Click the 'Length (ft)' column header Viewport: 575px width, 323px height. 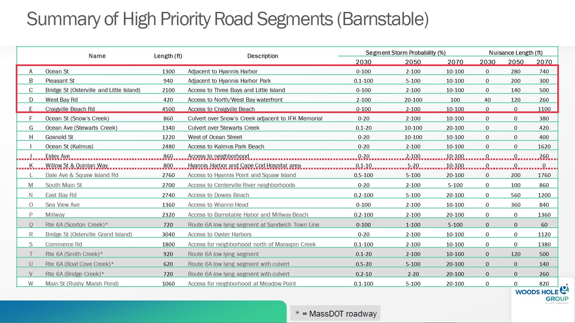click(168, 56)
